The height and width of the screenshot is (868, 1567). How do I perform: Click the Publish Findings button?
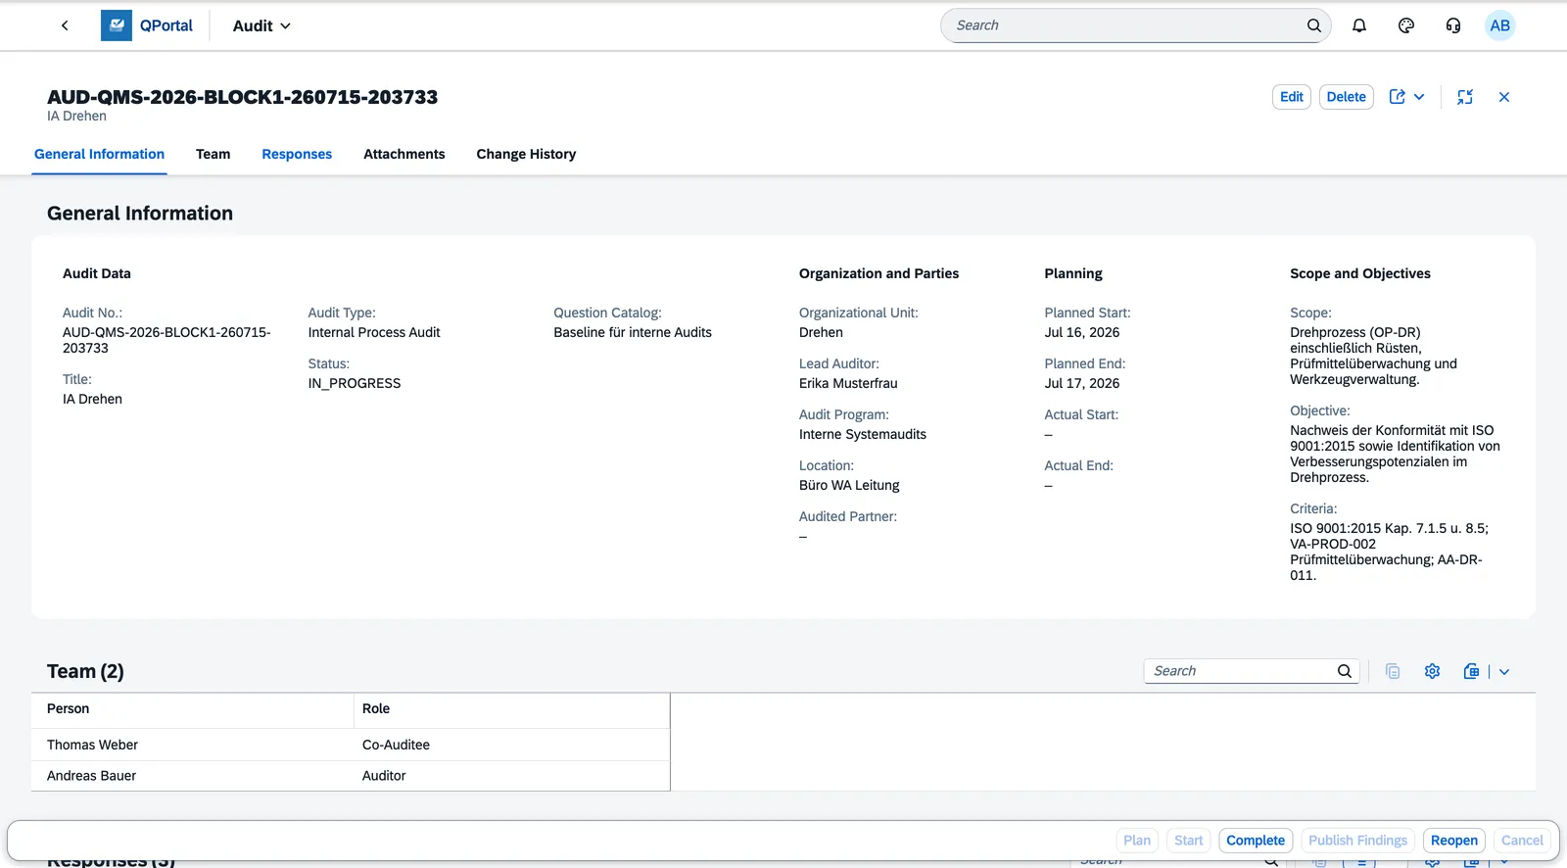click(1357, 841)
